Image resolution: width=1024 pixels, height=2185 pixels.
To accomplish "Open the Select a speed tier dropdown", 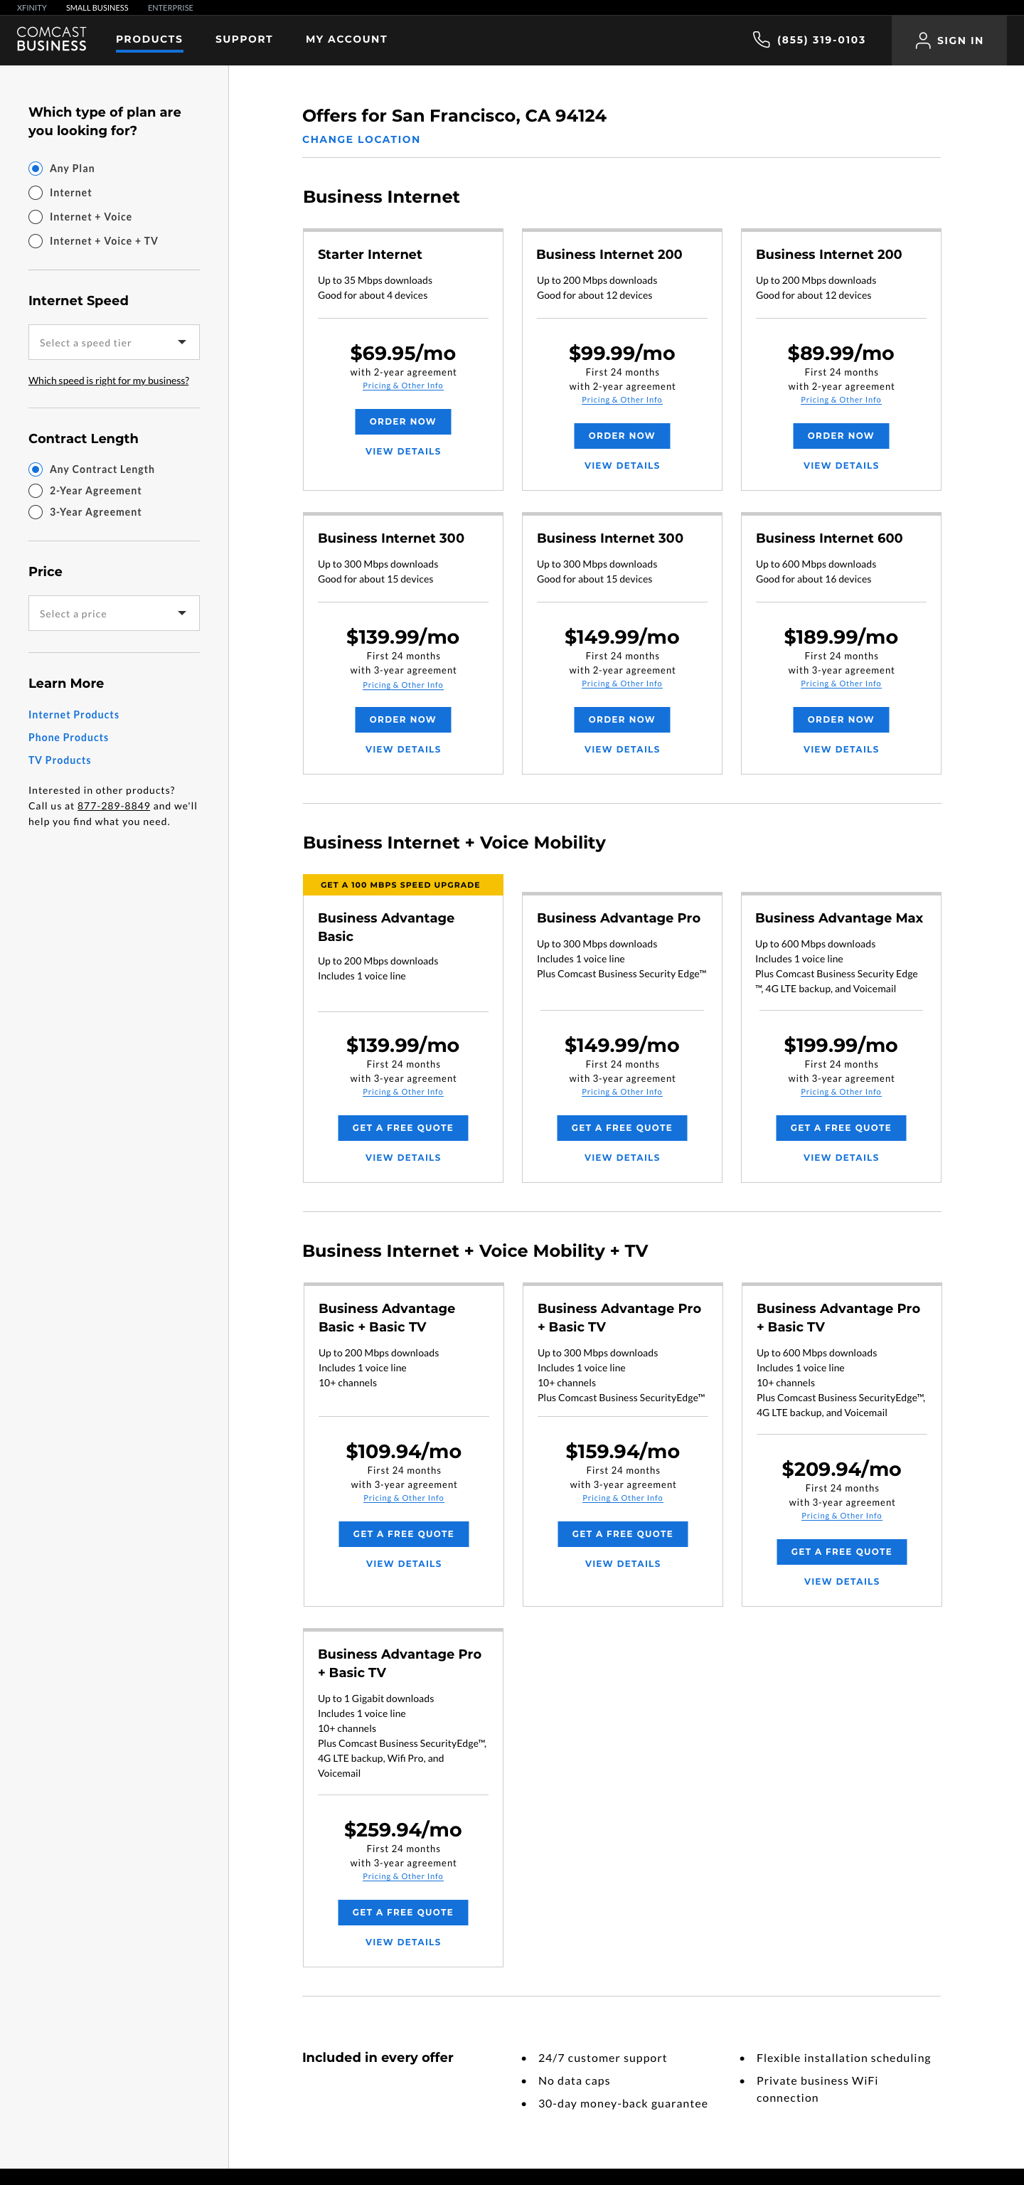I will (114, 342).
